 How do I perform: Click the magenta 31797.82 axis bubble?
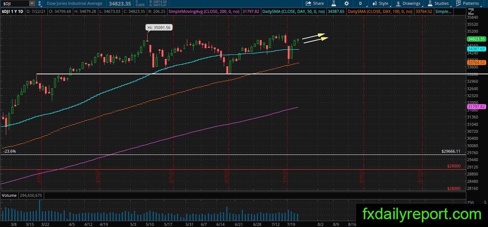[x=476, y=107]
